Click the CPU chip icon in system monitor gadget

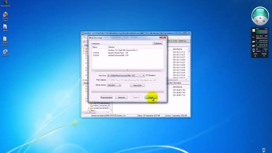pos(254,31)
